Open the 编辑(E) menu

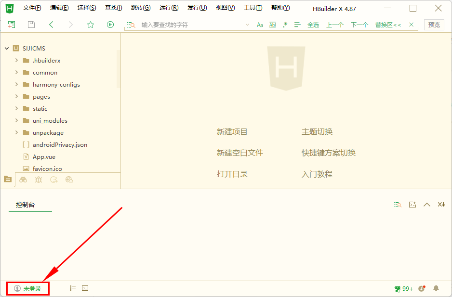pos(59,8)
